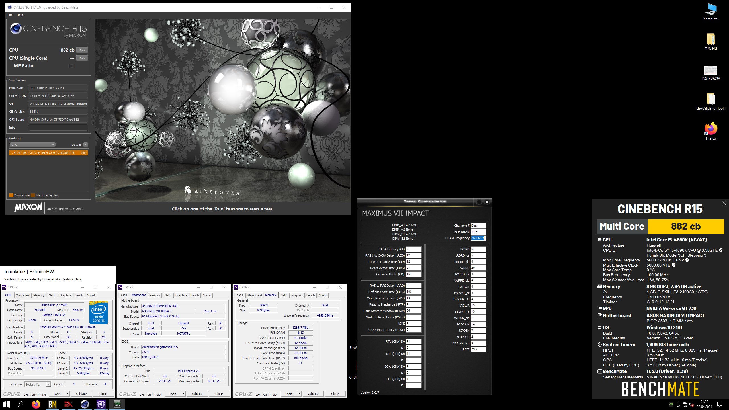Switch to Graphics tab in CPU-Z Memory window
Image resolution: width=729 pixels, height=410 pixels.
tap(297, 295)
